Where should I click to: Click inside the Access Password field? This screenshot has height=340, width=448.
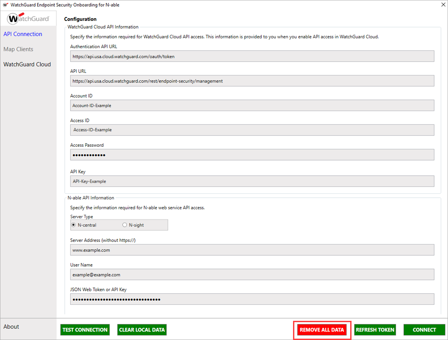251,154
